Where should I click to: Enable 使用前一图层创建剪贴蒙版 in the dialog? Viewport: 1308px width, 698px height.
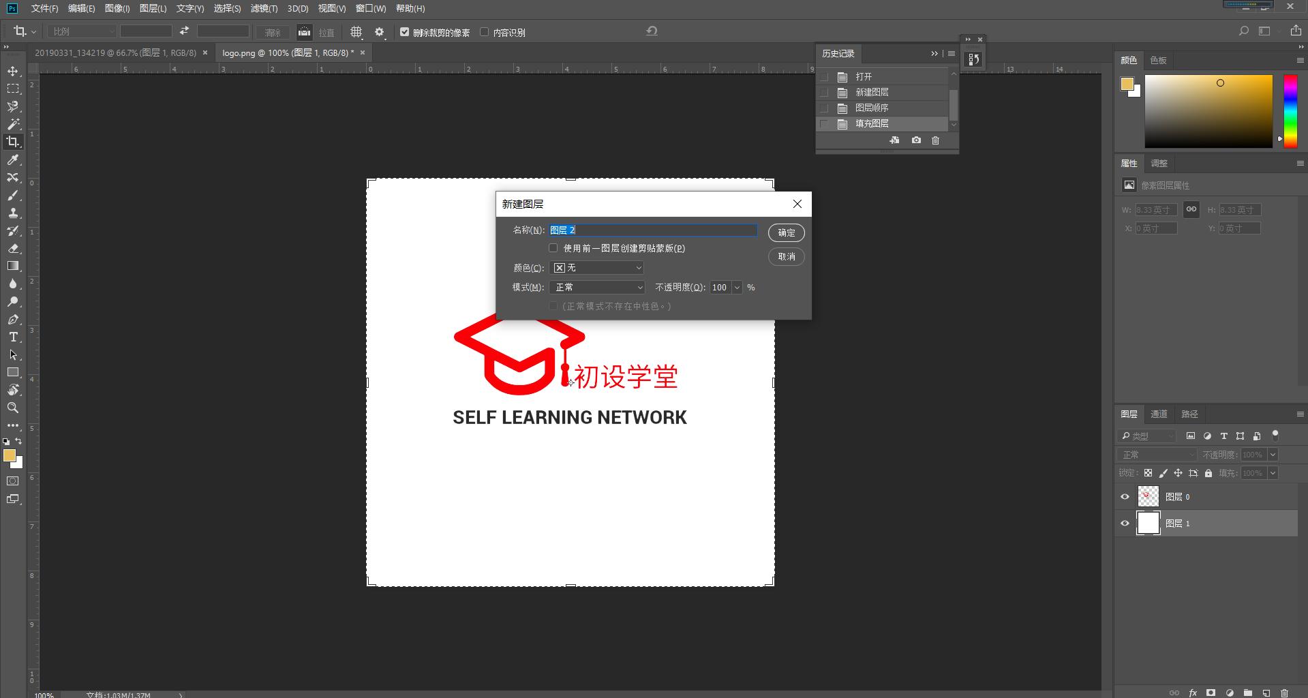coord(553,247)
